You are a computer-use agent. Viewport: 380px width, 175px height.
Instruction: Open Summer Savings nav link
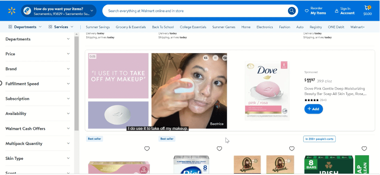[98, 27]
